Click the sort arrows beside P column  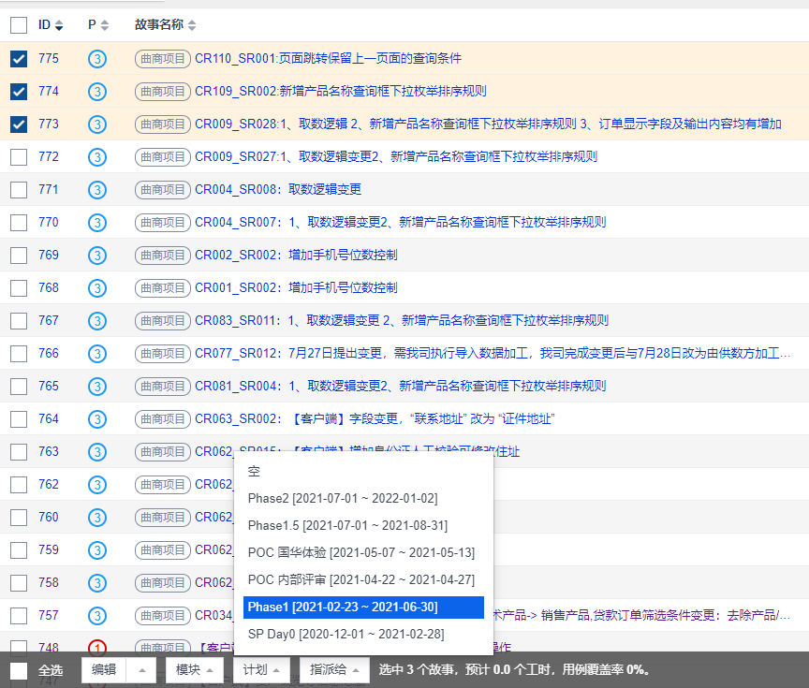point(104,25)
